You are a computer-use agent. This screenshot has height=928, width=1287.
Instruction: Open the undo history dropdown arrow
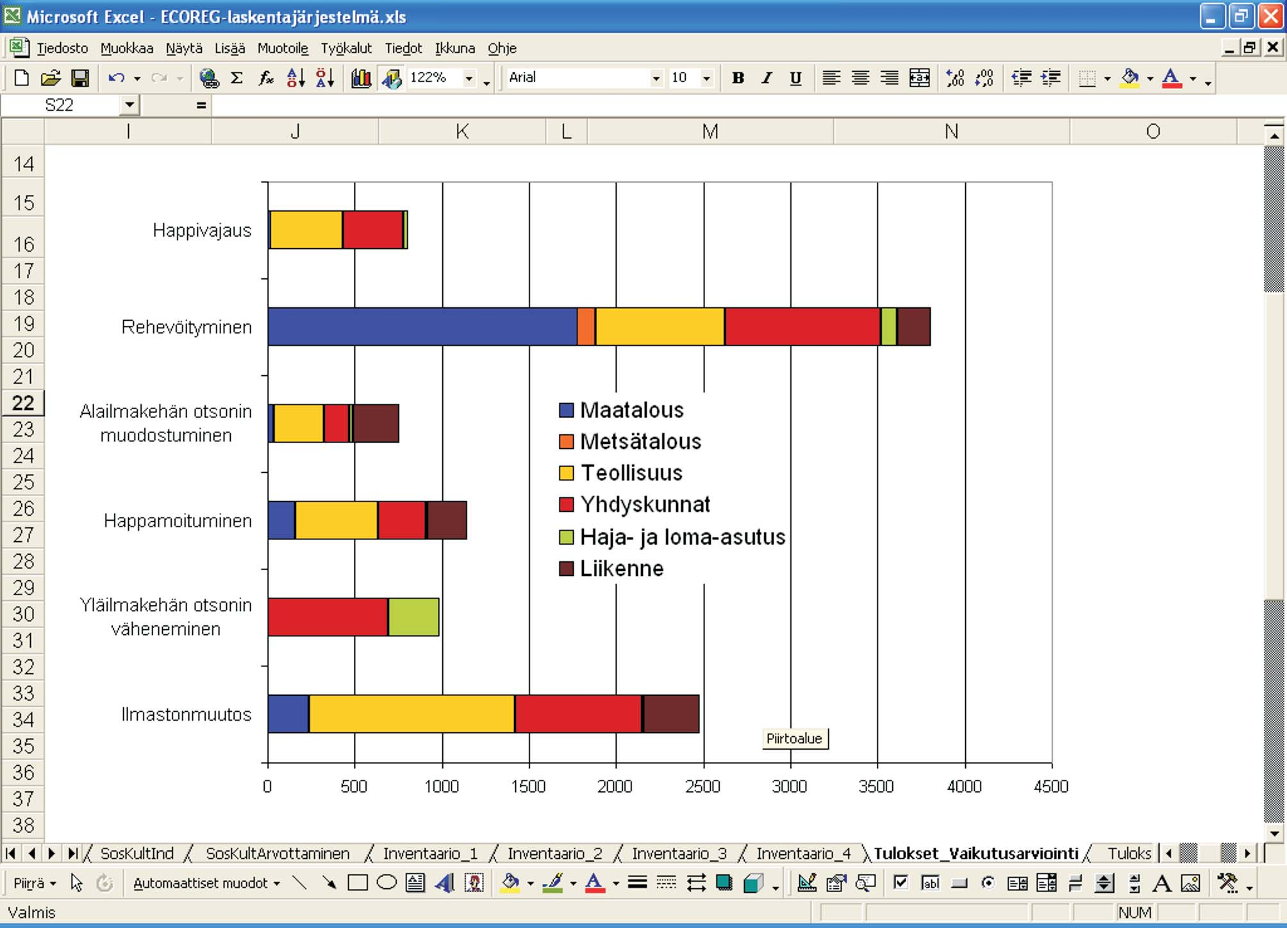point(137,78)
